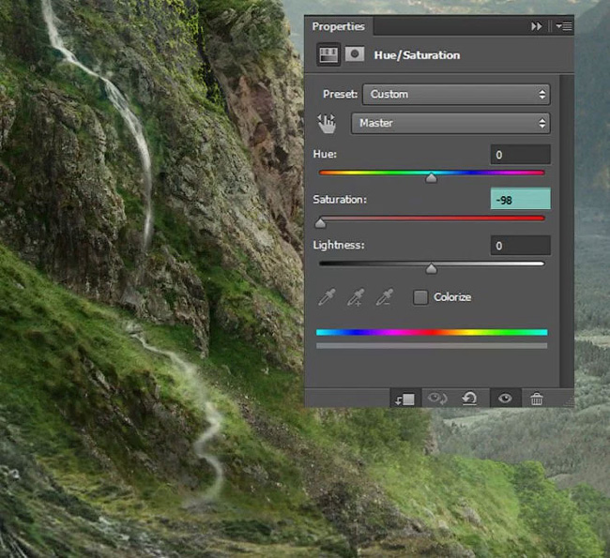Click the Saturation label

click(x=340, y=200)
